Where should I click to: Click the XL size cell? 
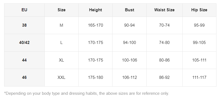(x=61, y=60)
